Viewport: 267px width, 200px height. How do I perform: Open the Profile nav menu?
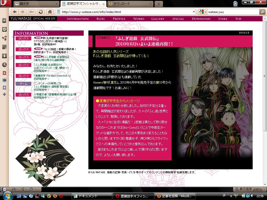119,19
